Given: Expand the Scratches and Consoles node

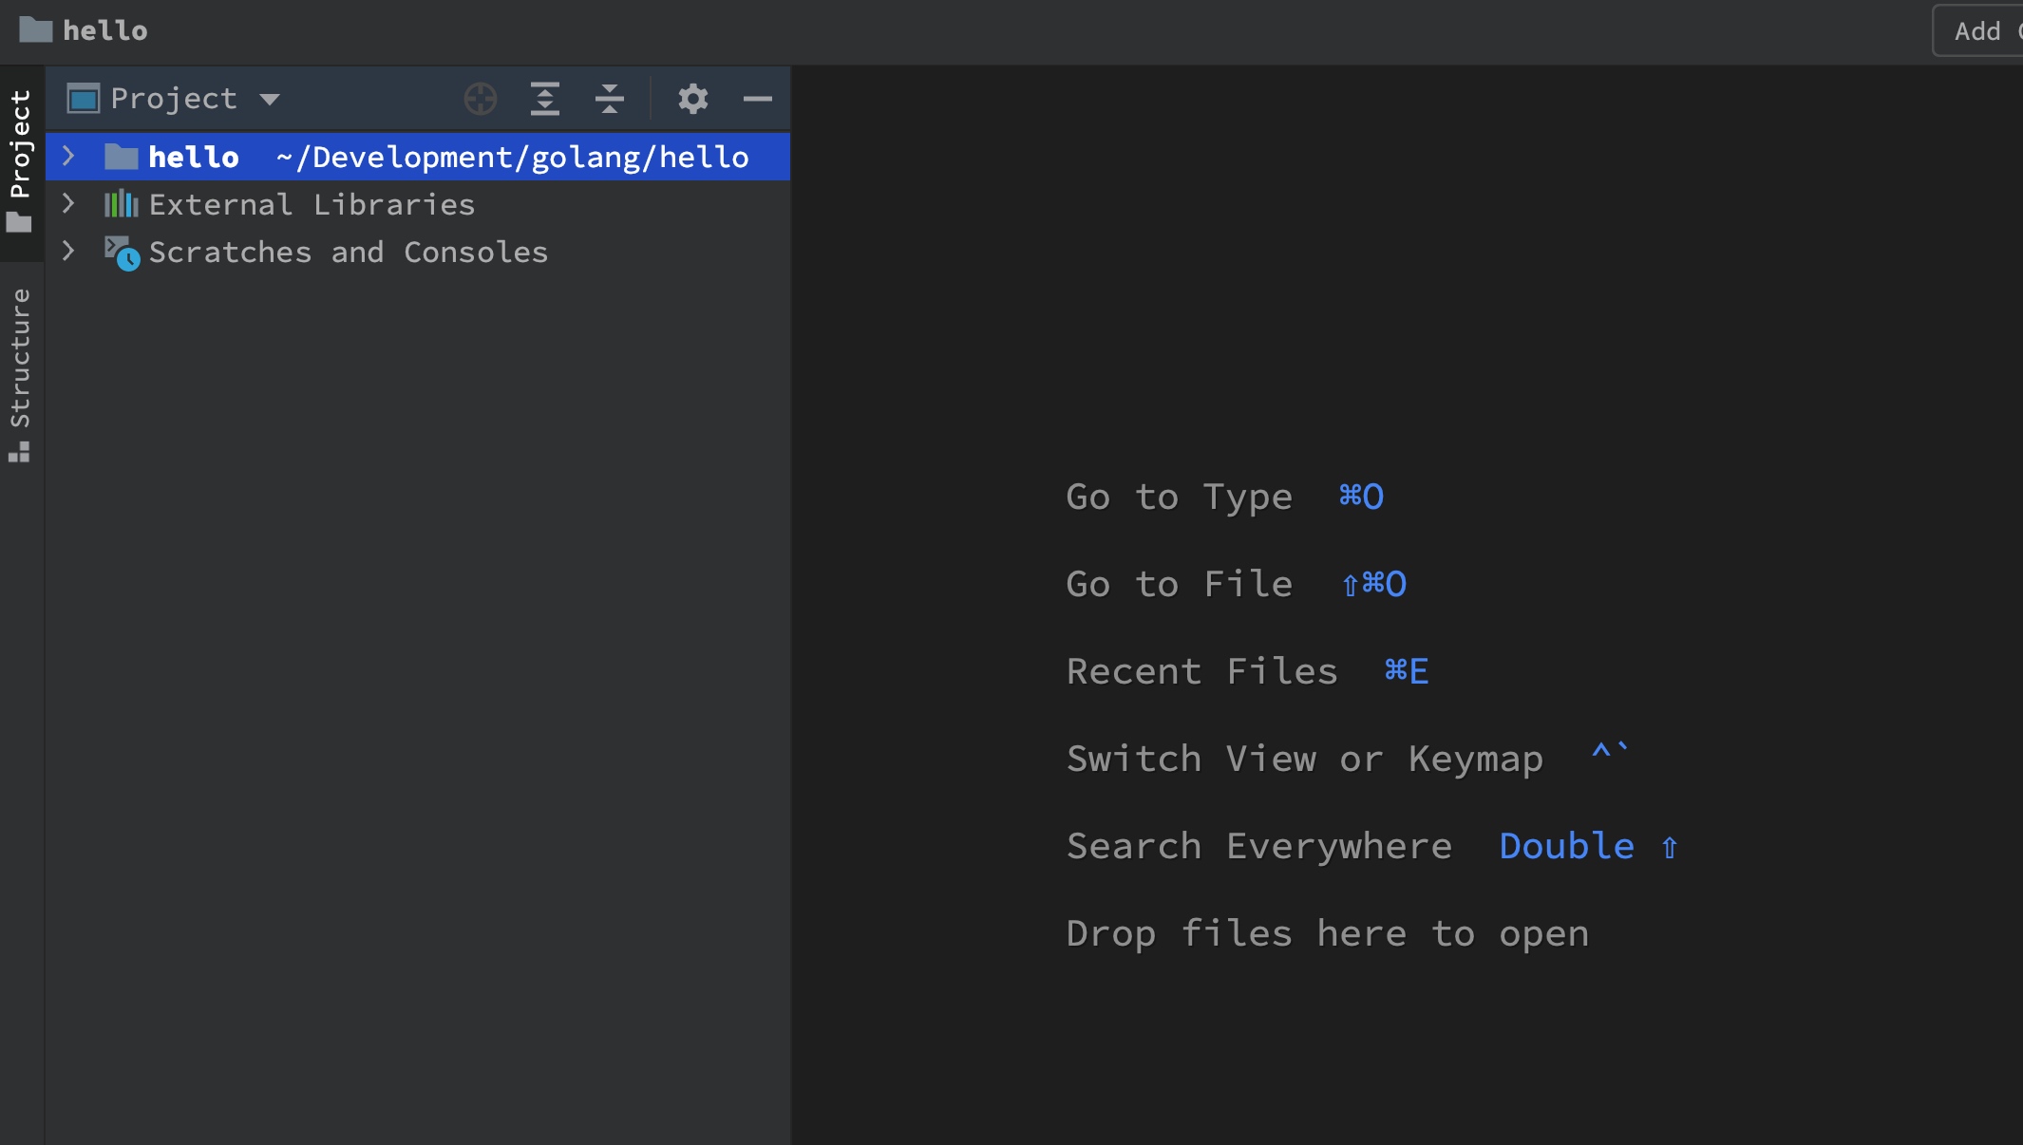Looking at the screenshot, I should (68, 251).
